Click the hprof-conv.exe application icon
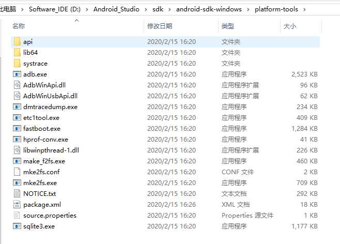Image resolution: width=340 pixels, height=244 pixels. pos(17,139)
